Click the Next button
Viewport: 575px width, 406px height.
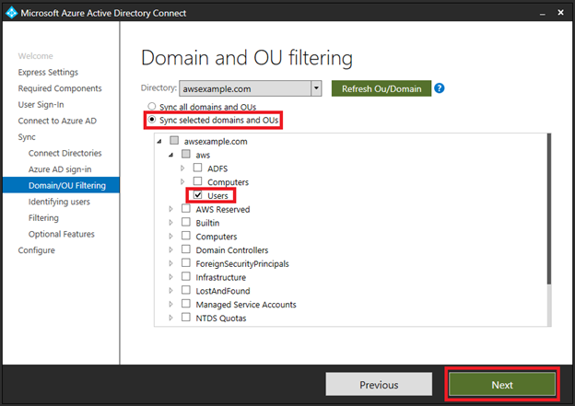[x=502, y=385]
